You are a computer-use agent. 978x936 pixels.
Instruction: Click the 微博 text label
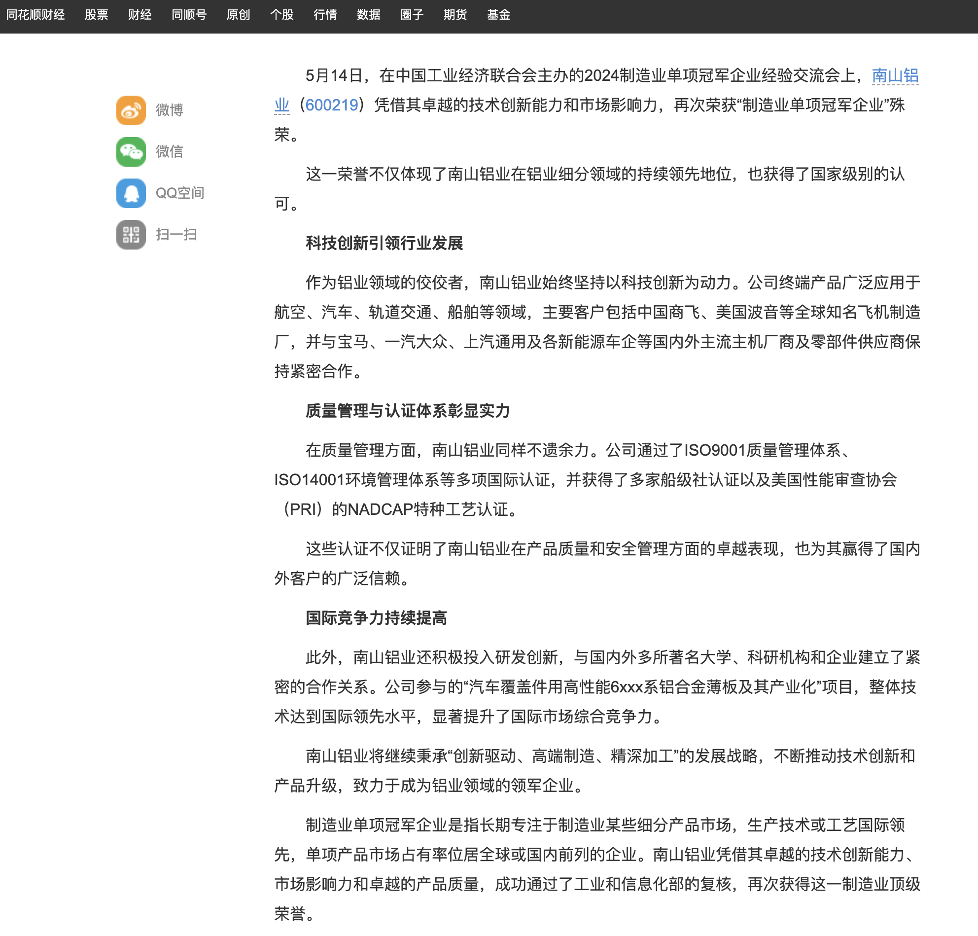169,110
